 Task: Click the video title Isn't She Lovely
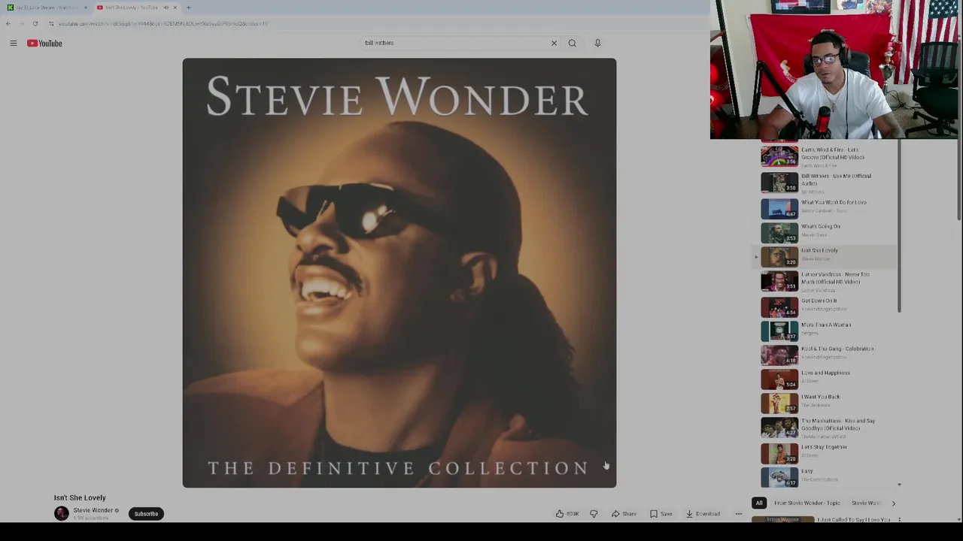80,497
